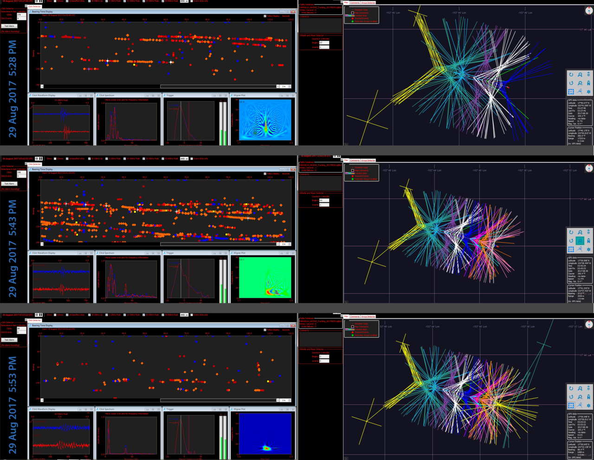Viewport: 594px width, 460px height.
Task: Click zoom-out magnifier on 5:53 PM map
Action: pos(580,397)
